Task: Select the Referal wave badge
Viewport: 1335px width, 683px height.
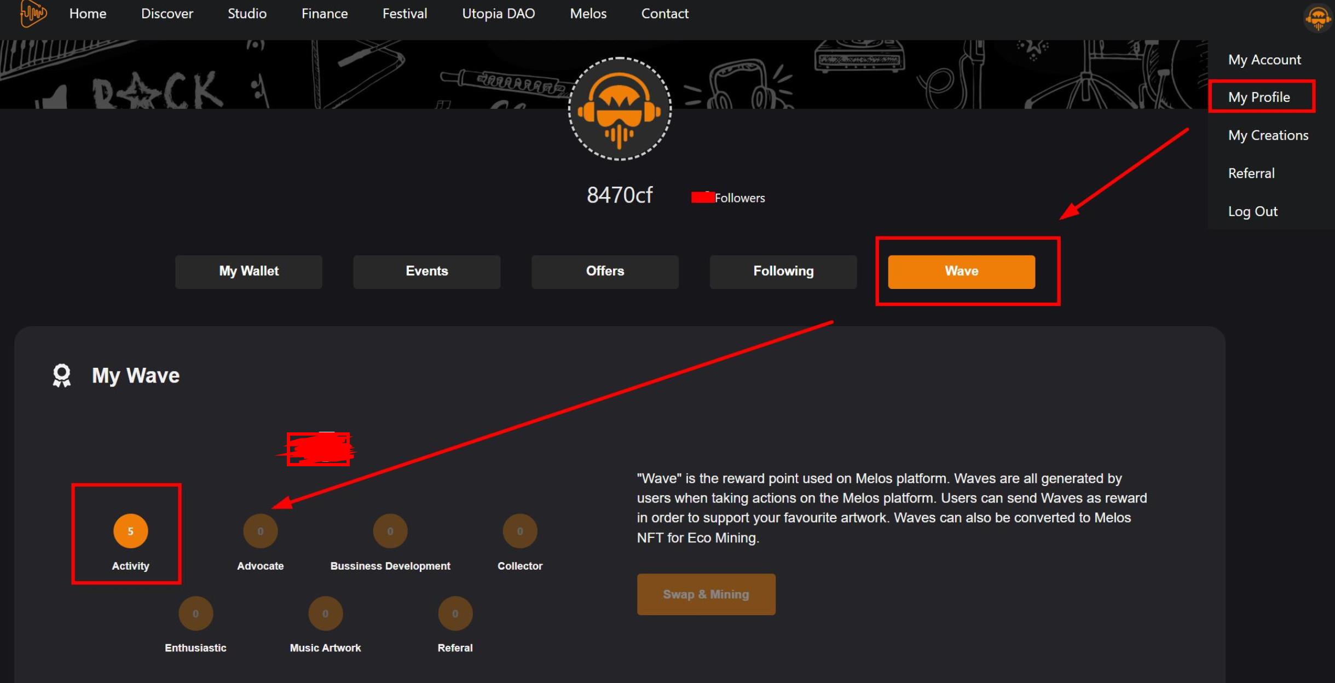Action: tap(455, 613)
